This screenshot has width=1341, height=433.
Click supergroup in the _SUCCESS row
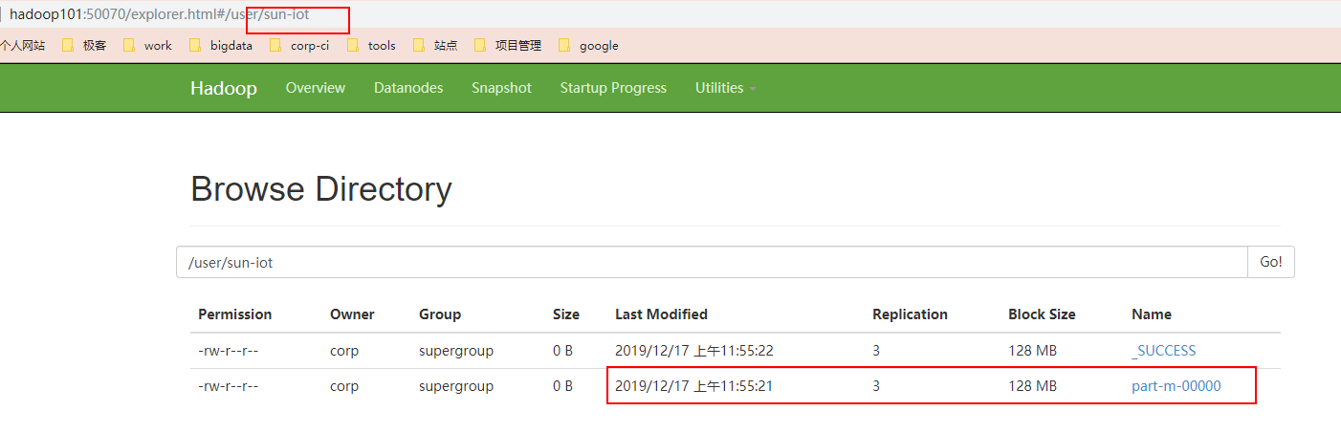click(x=456, y=351)
